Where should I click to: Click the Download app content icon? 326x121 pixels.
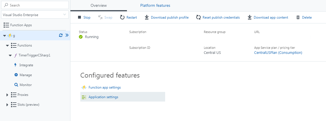coord(250,17)
